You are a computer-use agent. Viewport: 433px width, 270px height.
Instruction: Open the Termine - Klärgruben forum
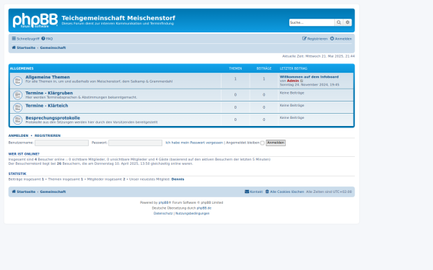(49, 93)
